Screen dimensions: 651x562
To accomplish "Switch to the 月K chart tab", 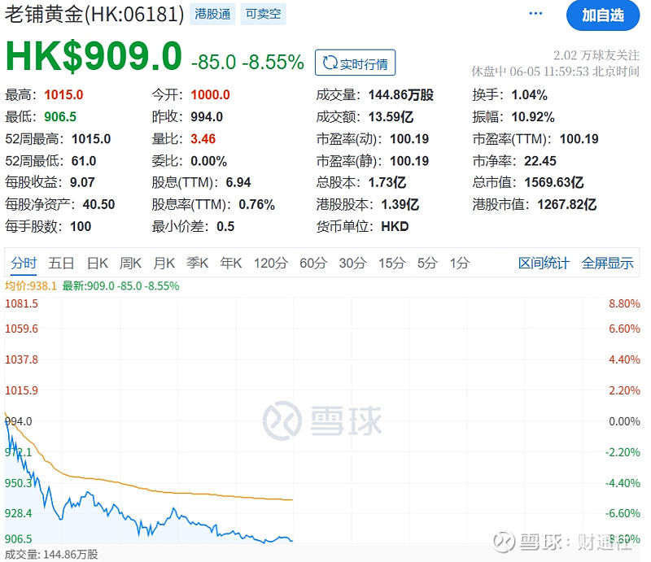I will coord(164,264).
